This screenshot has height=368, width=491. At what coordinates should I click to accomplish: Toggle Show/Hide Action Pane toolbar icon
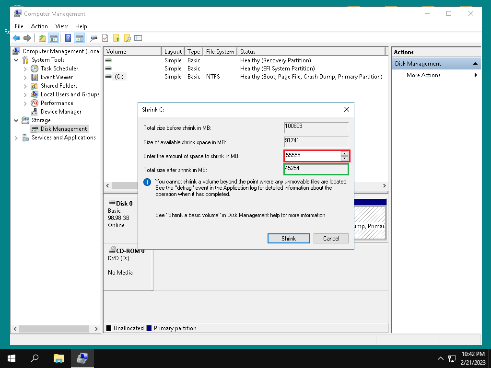pos(79,38)
